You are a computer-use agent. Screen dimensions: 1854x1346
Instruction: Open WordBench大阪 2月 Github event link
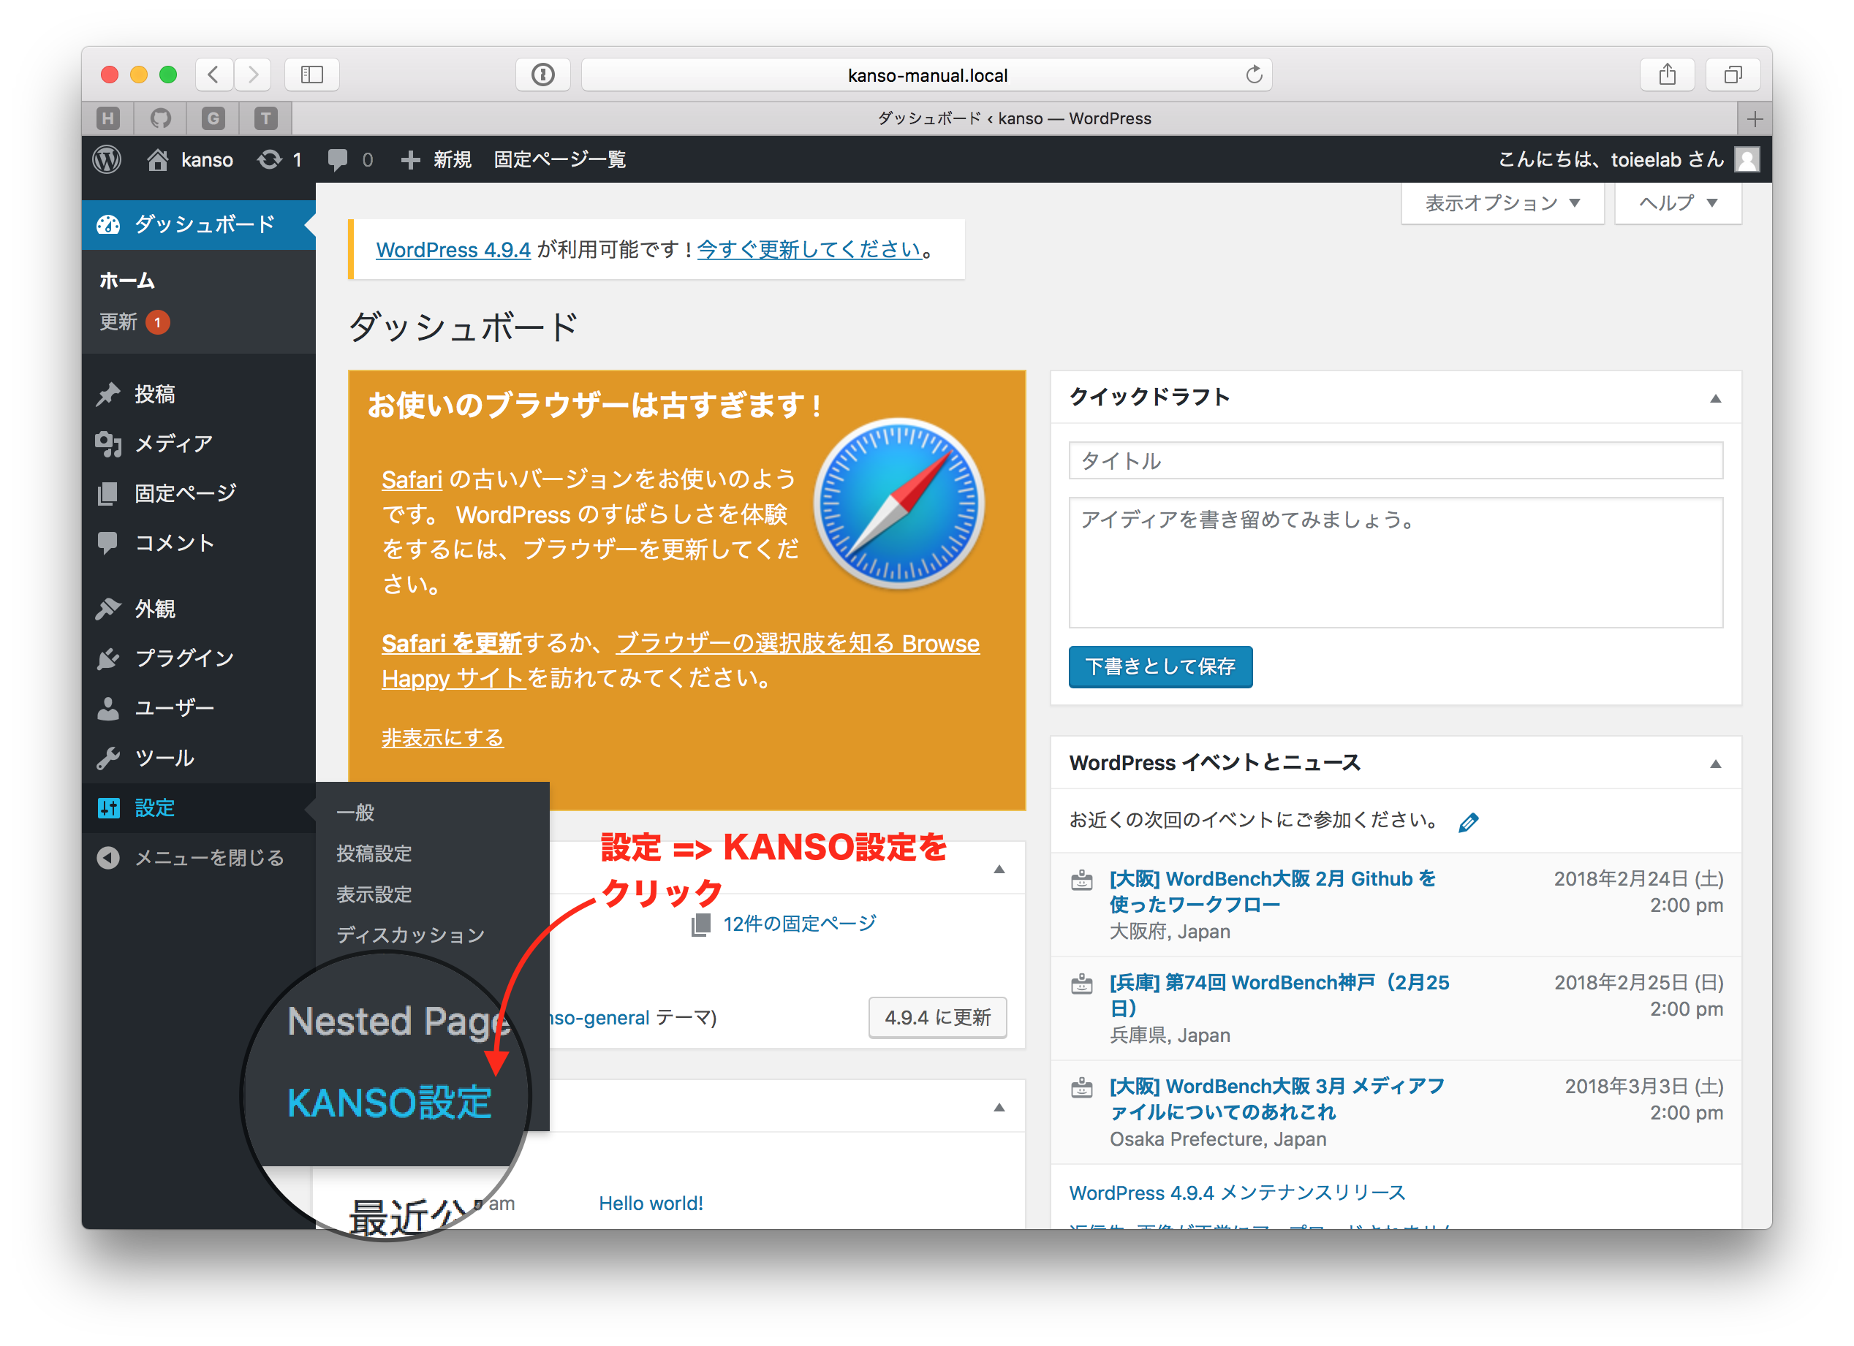click(1272, 892)
